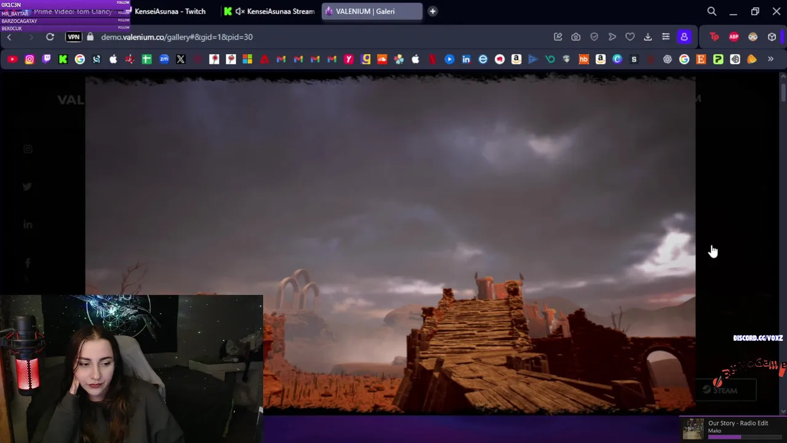Open the YouTube bookmark
Viewport: 787px width, 443px height.
(x=12, y=59)
